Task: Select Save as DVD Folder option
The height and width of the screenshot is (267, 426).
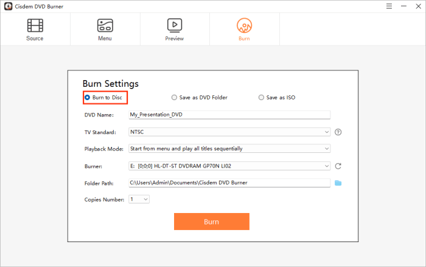Action: [174, 97]
